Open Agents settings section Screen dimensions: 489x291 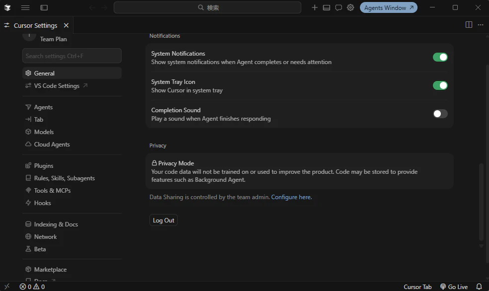pos(72,107)
